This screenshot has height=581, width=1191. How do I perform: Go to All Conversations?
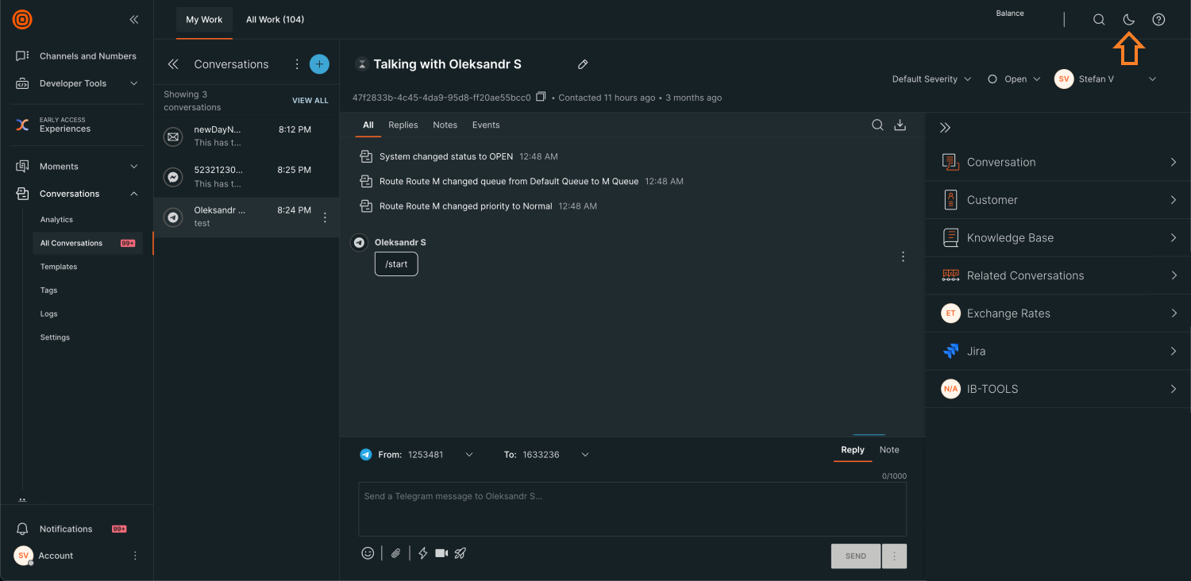point(87,243)
